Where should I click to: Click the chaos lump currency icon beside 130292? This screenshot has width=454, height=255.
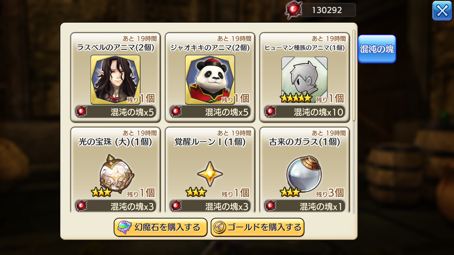[x=293, y=10]
